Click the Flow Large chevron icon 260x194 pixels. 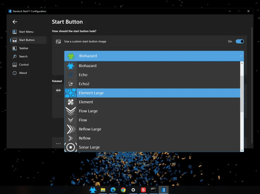point(71,111)
